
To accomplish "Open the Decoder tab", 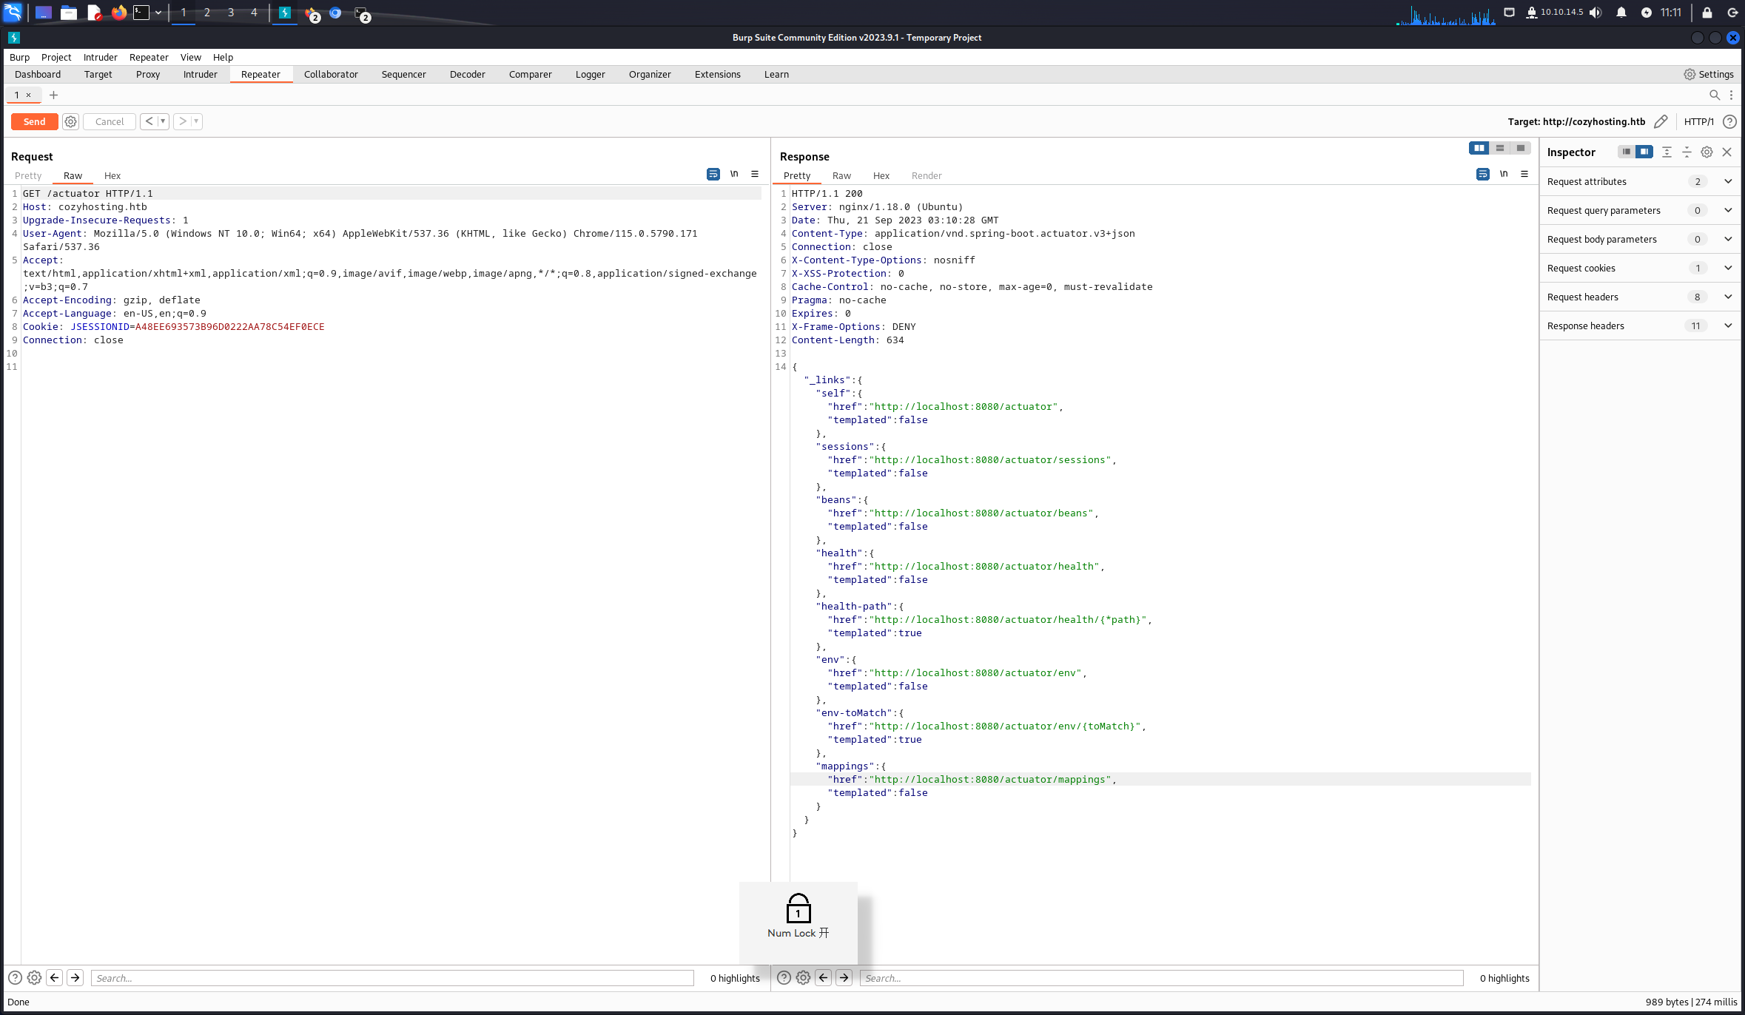I will tap(468, 74).
